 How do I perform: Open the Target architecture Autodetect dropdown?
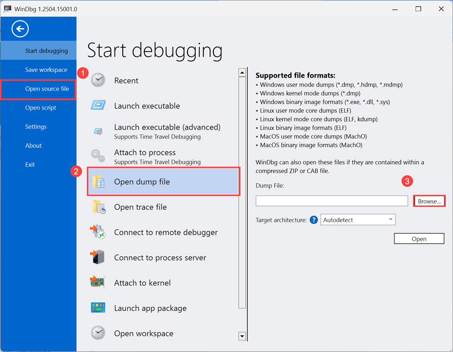click(358, 220)
